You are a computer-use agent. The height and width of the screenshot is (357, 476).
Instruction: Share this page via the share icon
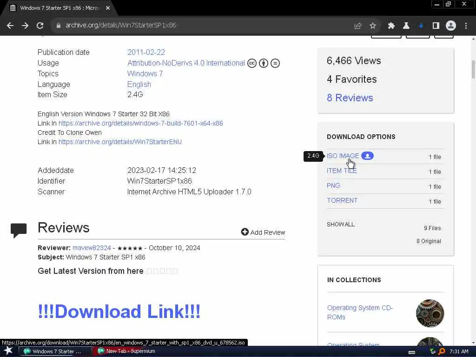358,26
